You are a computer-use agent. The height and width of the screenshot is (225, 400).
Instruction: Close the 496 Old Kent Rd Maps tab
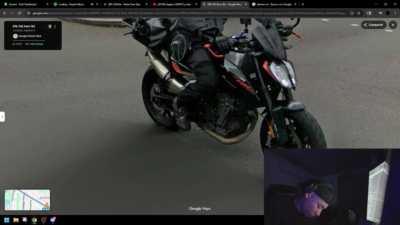pos(246,4)
